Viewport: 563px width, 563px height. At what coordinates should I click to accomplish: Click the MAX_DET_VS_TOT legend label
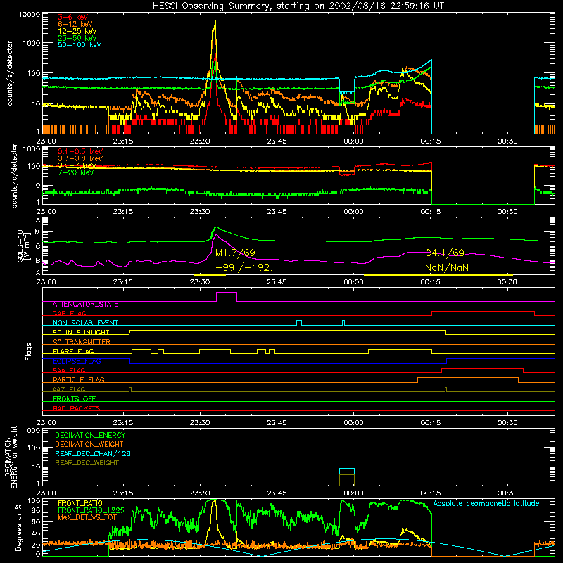tap(87, 517)
